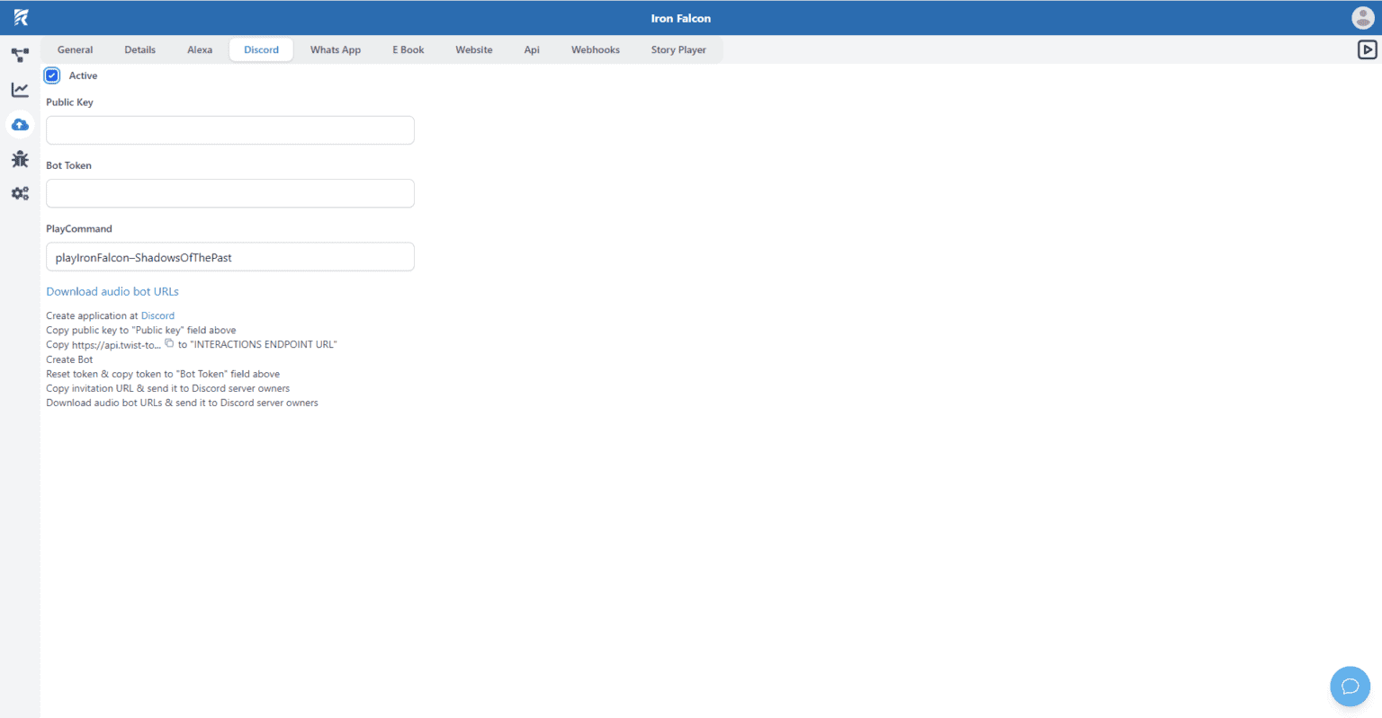1382x718 pixels.
Task: Edit the PlayCommand text field
Action: click(x=229, y=256)
